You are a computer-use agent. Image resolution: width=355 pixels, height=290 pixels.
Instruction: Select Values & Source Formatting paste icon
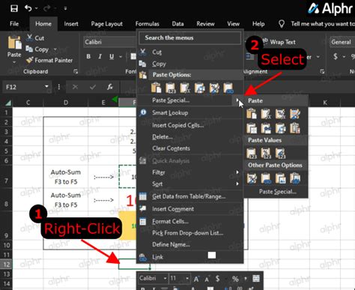280,153
